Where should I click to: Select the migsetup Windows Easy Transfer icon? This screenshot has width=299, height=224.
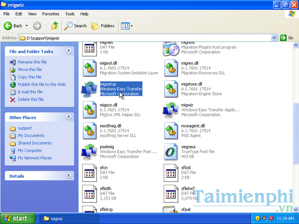coord(89,89)
